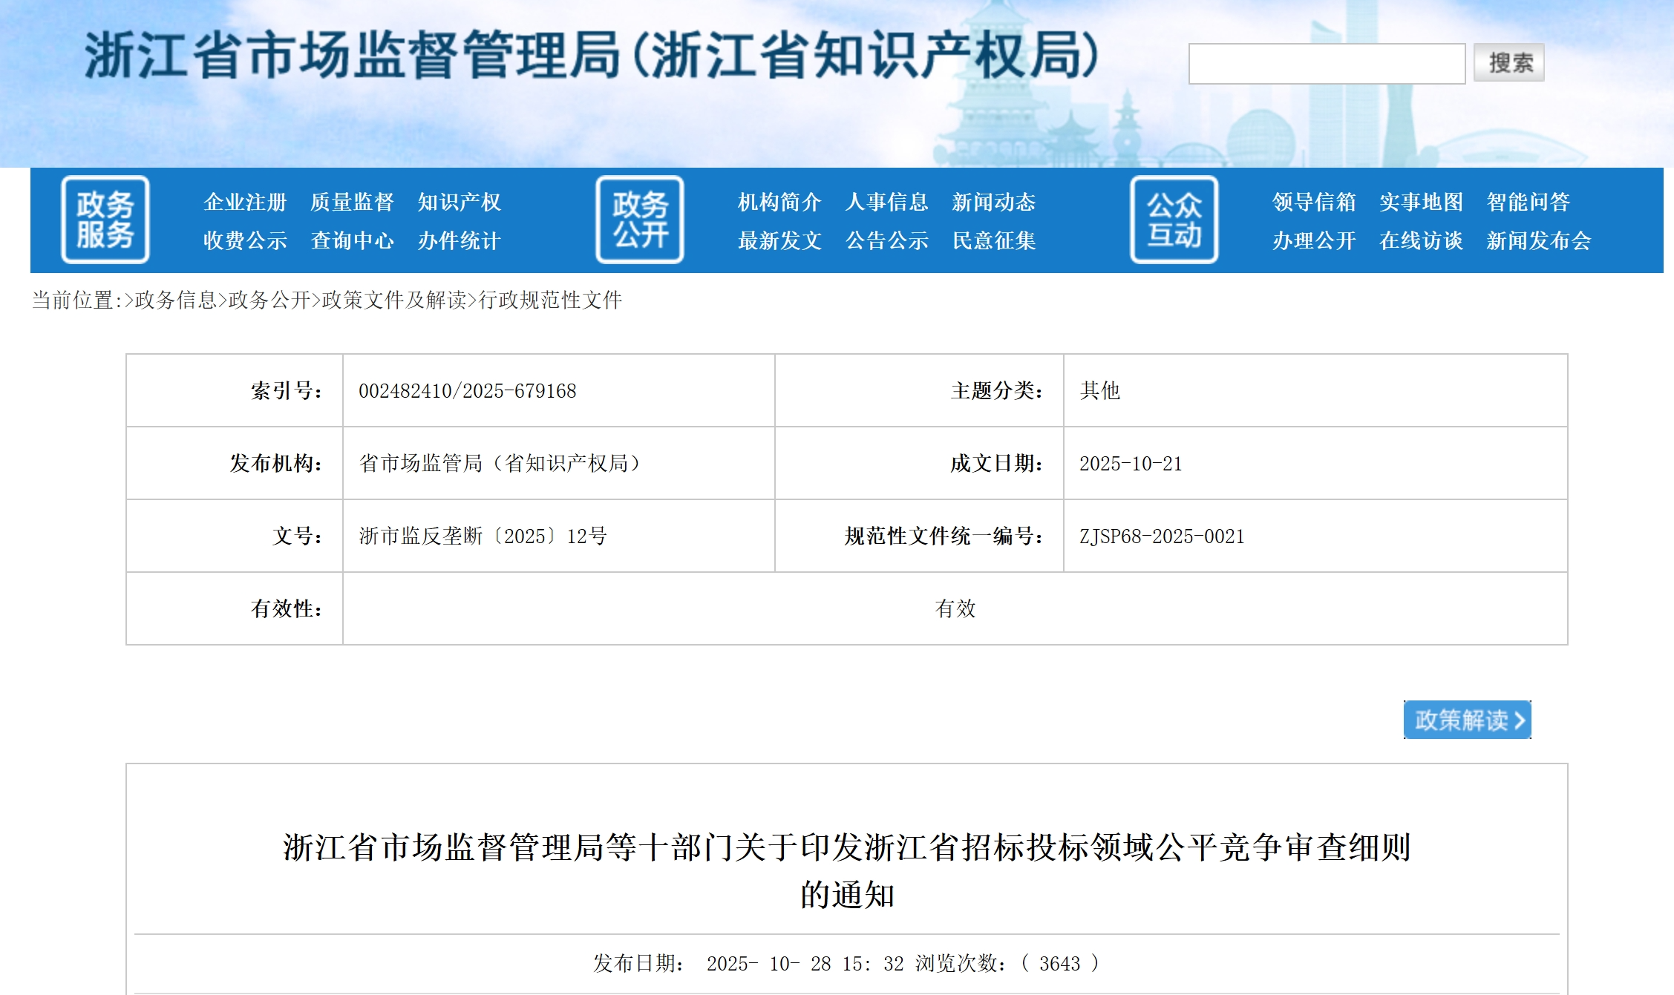The width and height of the screenshot is (1674, 995).
Task: Go to 知识产权 menu item
Action: [459, 202]
